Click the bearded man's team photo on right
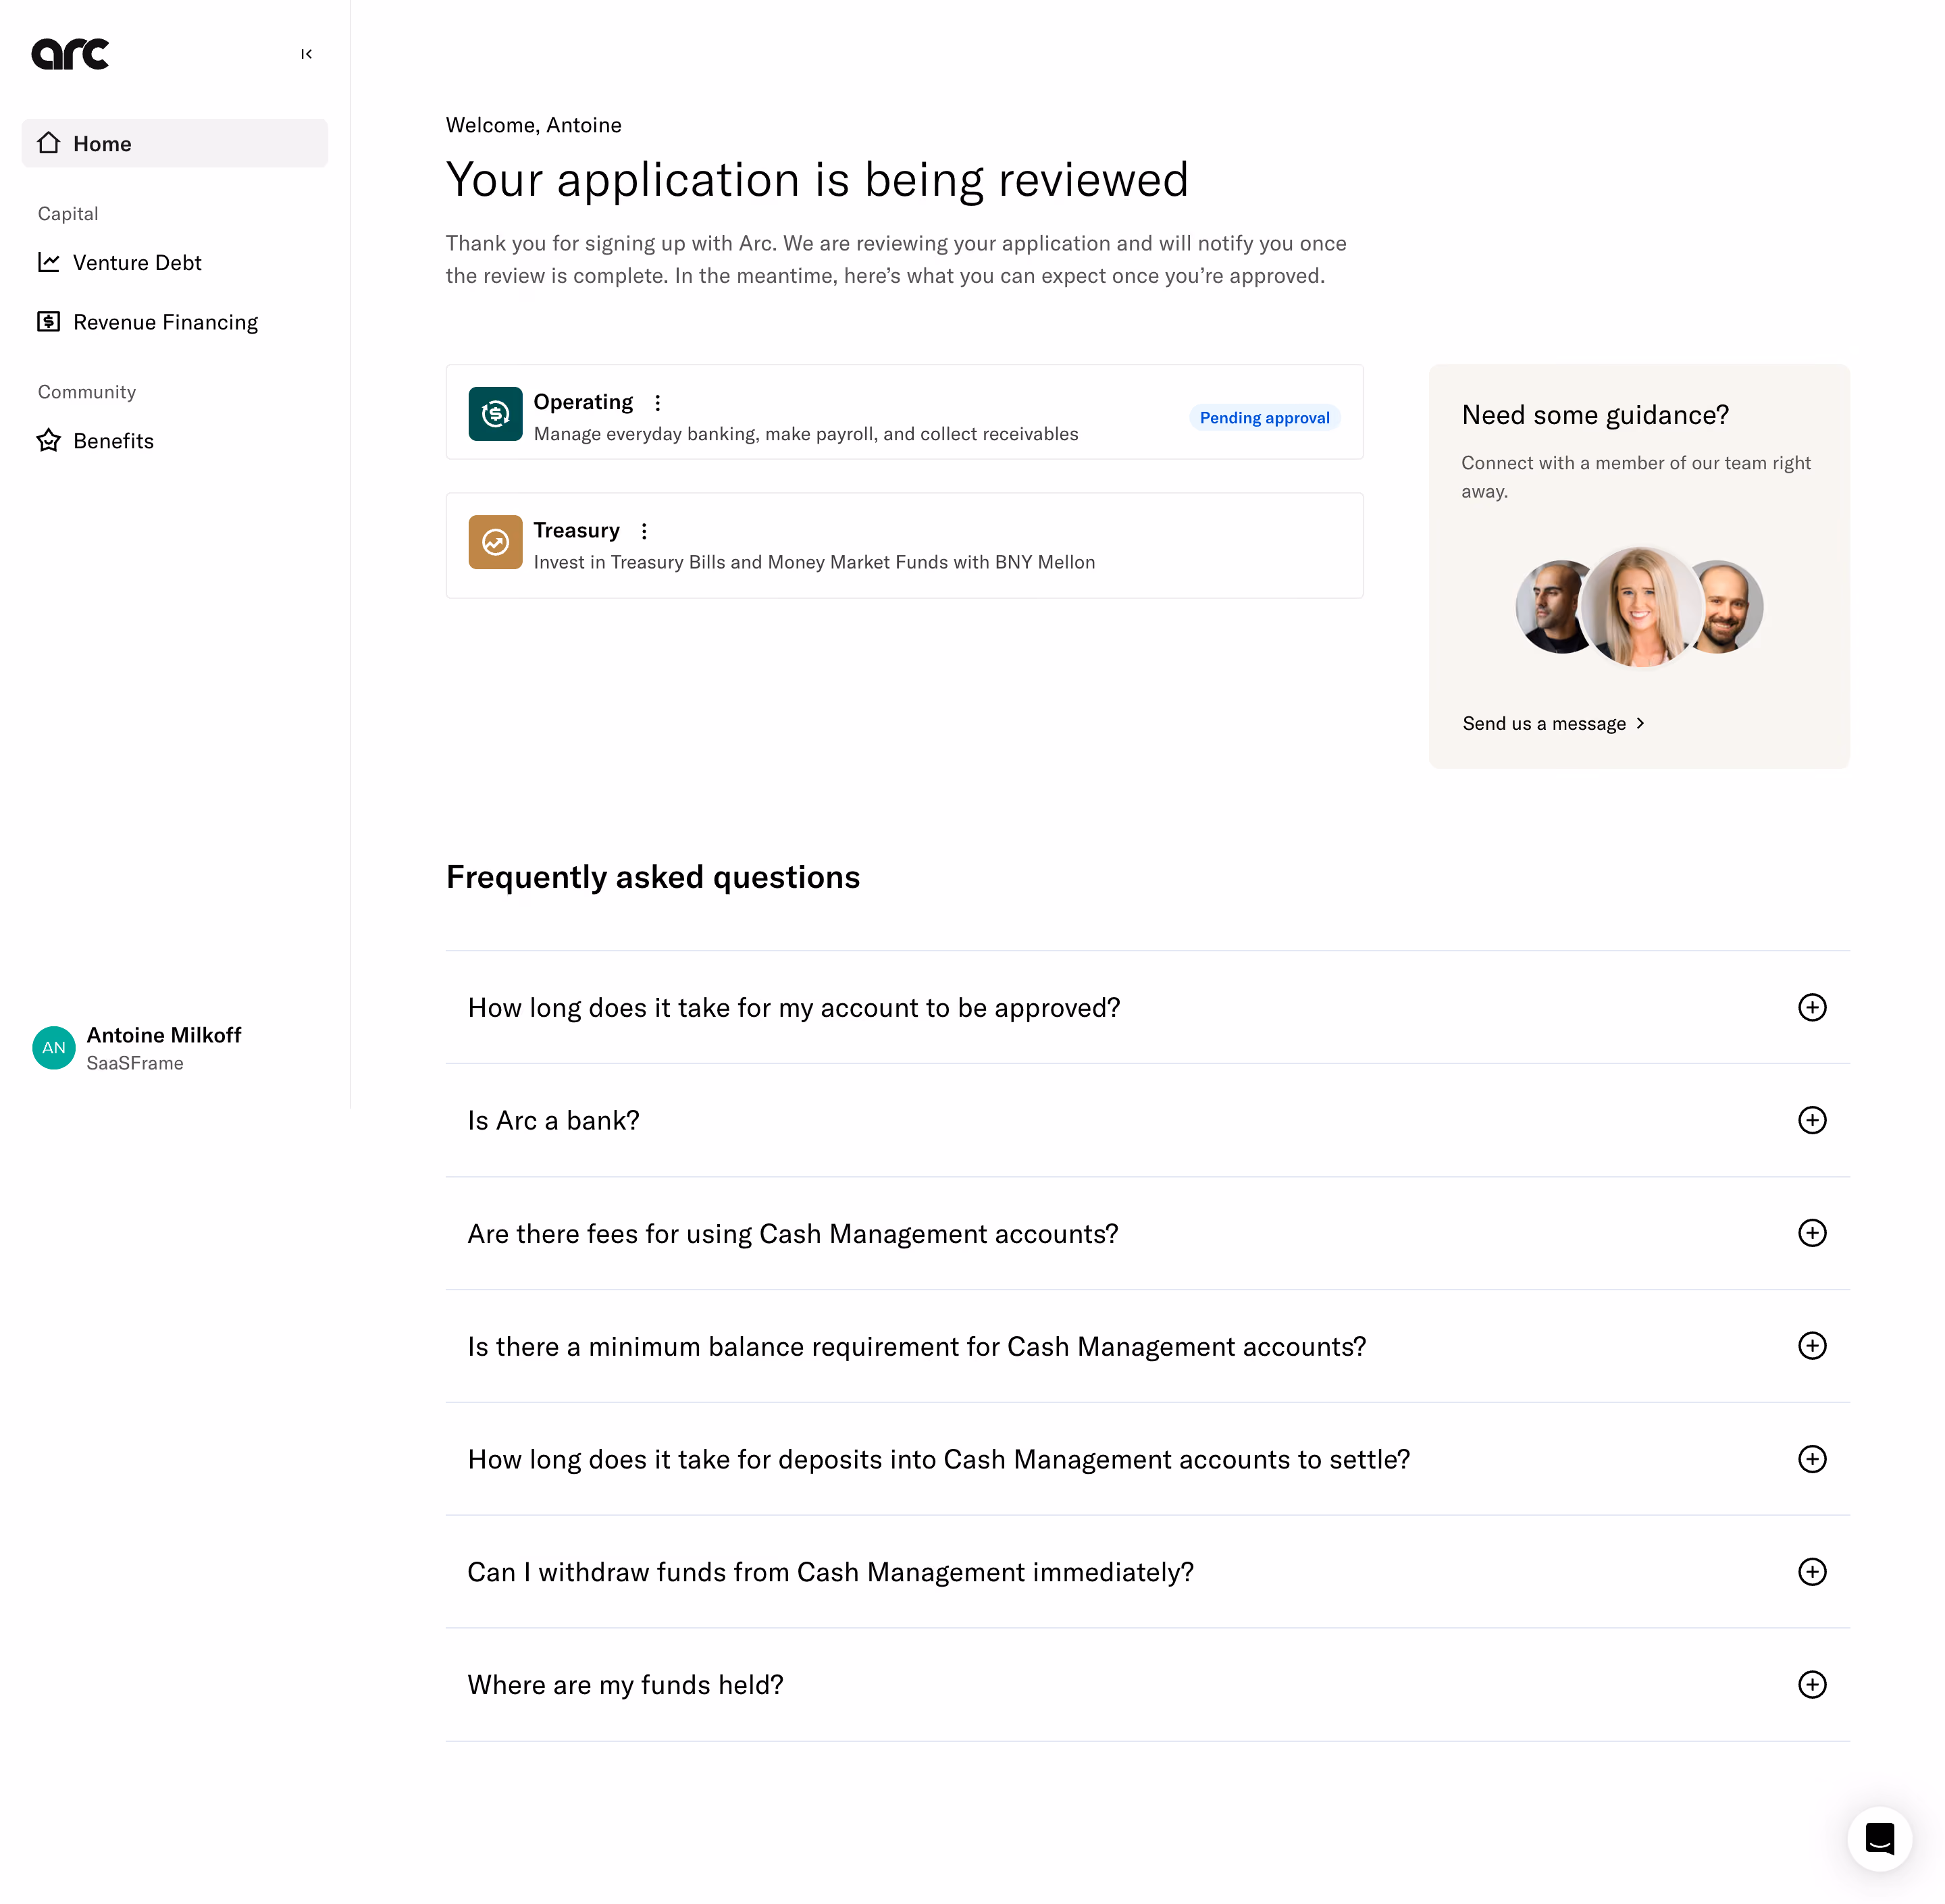 tap(1730, 606)
